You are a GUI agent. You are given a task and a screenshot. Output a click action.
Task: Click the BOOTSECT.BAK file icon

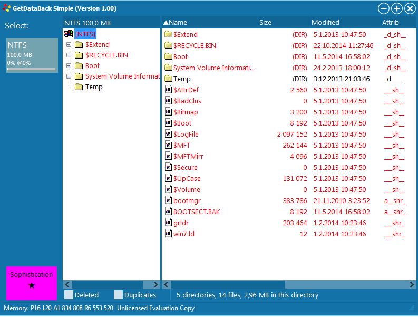(x=168, y=212)
